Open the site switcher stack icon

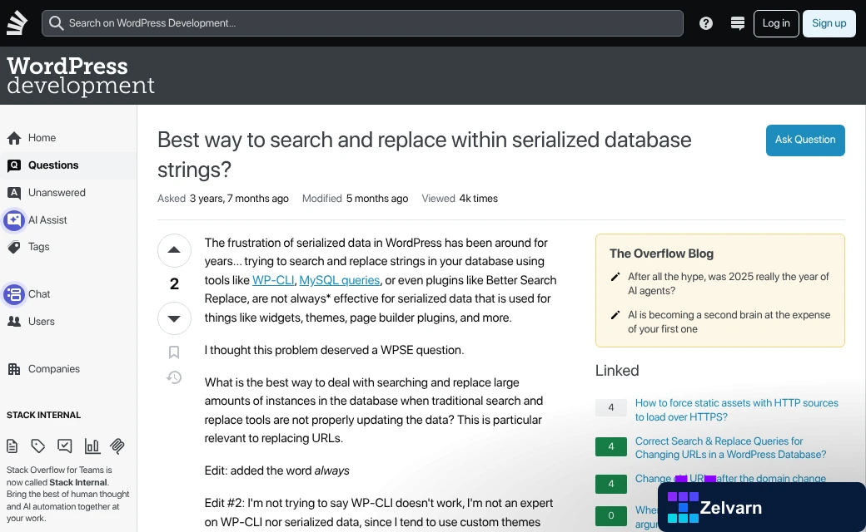[737, 23]
